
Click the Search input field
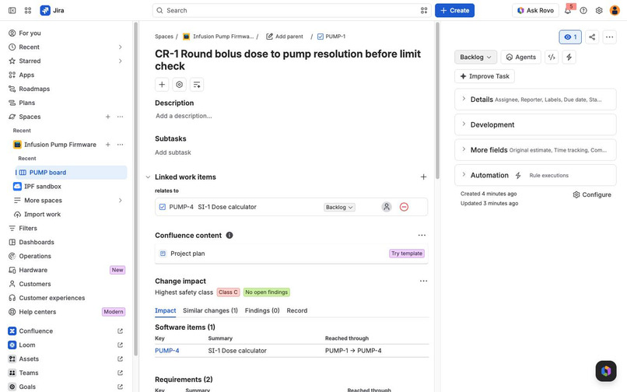coord(292,10)
